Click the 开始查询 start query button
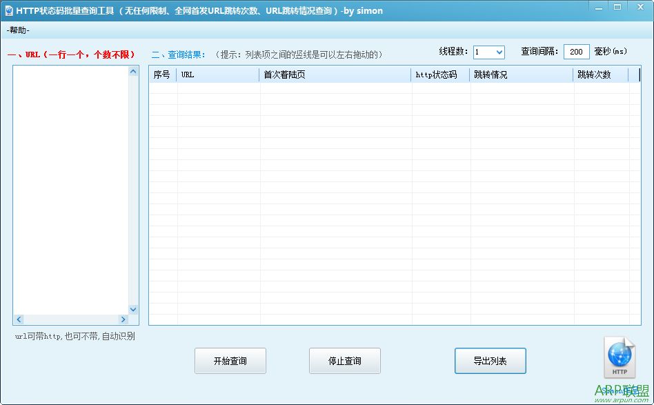Image resolution: width=654 pixels, height=405 pixels. (x=230, y=360)
